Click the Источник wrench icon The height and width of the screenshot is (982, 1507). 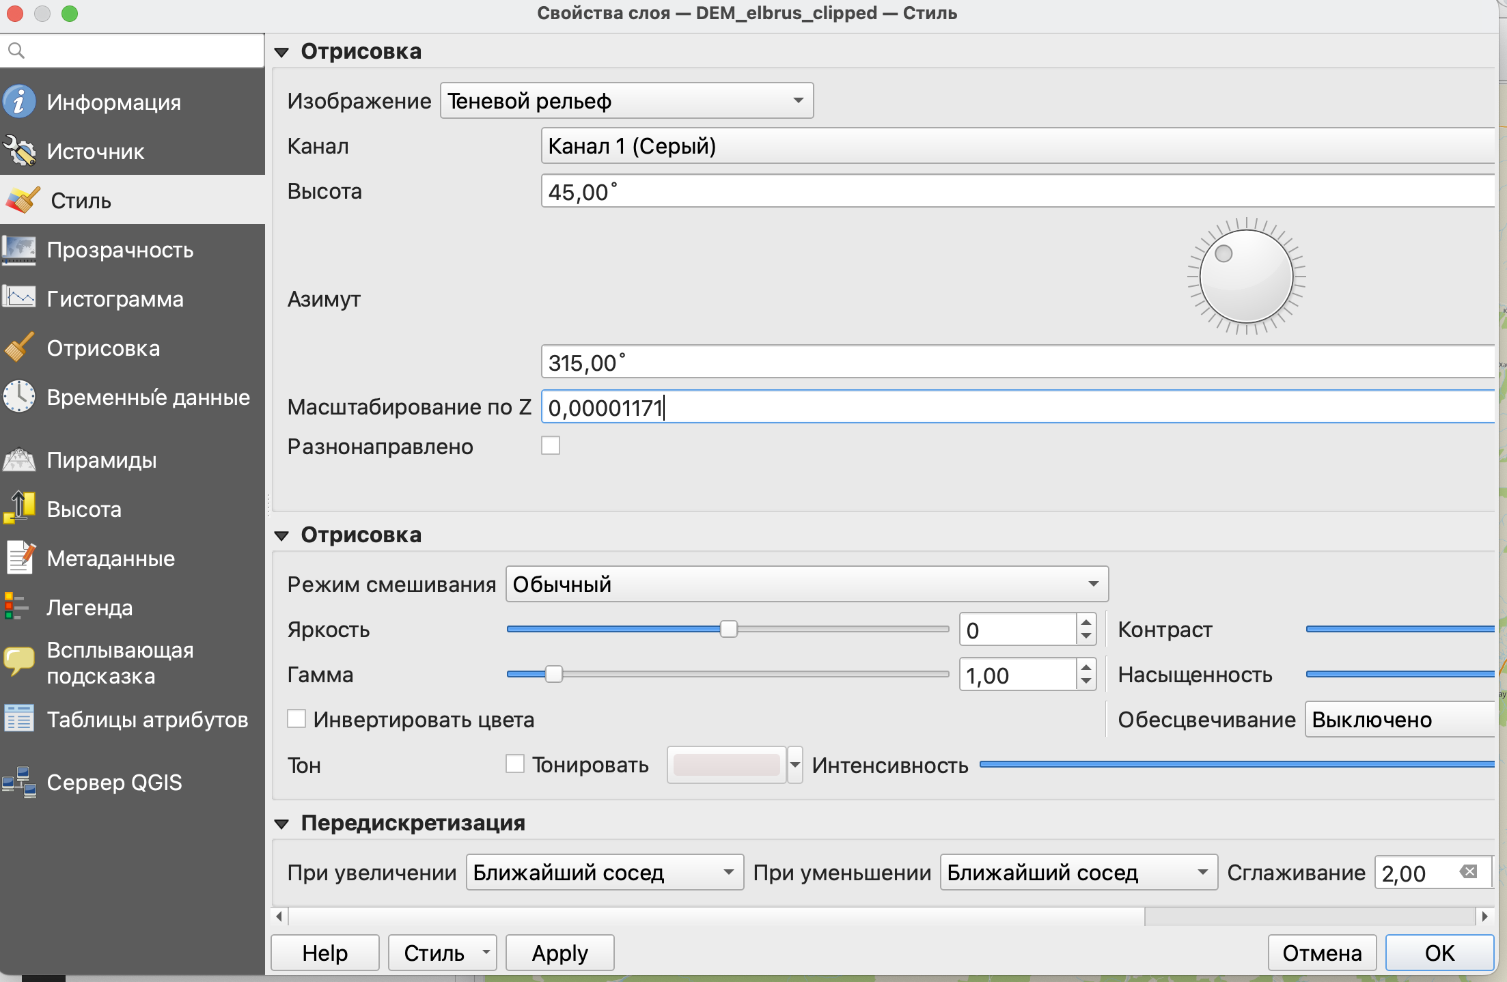coord(19,151)
